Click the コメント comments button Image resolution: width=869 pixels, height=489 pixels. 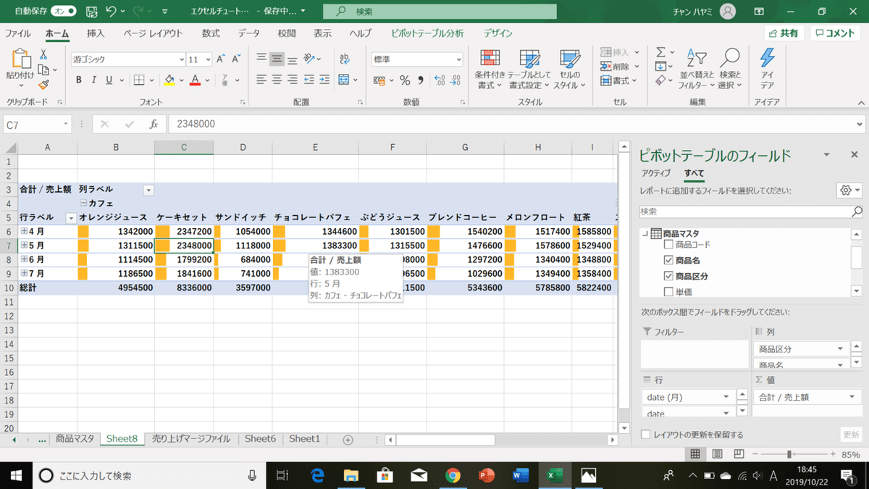click(x=836, y=33)
